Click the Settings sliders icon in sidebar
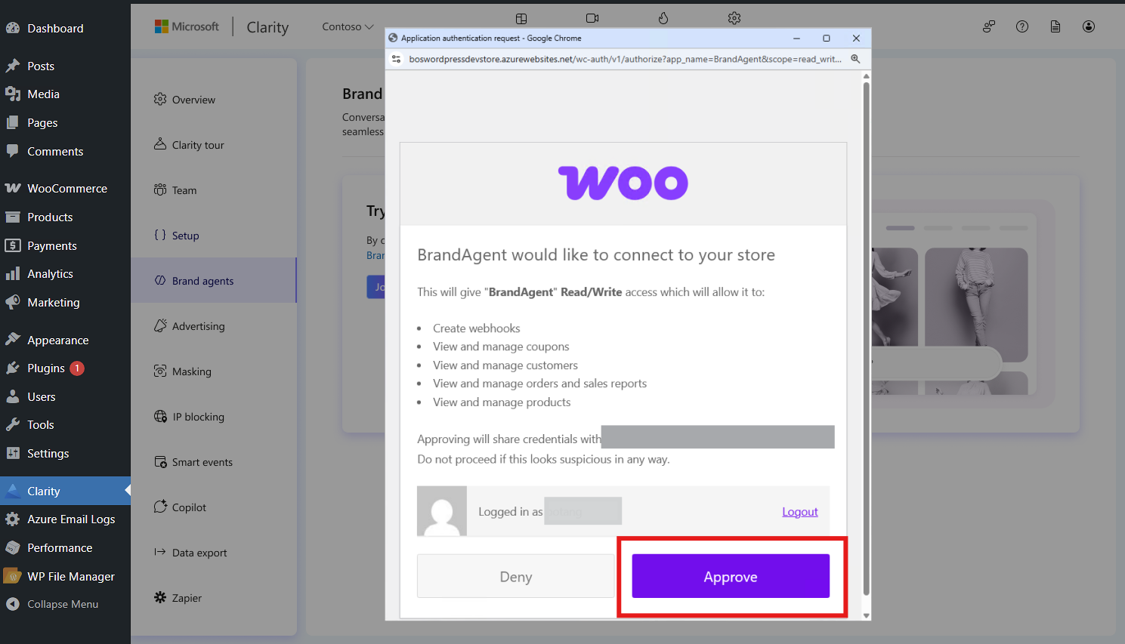Screen dimensions: 1125x644 point(13,453)
